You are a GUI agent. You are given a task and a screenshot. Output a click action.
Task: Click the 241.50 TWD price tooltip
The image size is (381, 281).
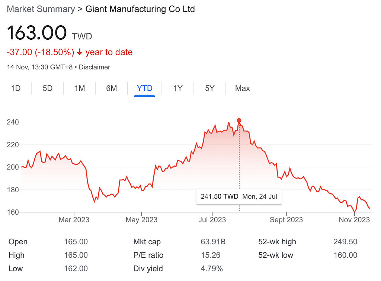click(x=239, y=197)
